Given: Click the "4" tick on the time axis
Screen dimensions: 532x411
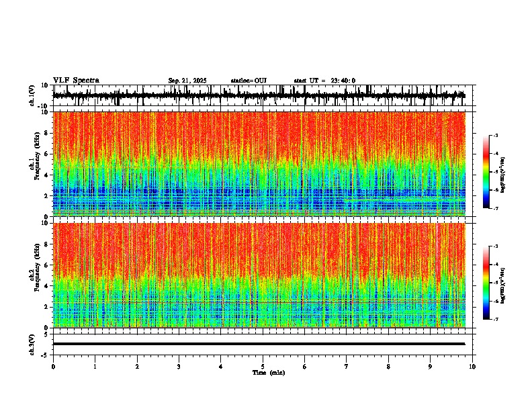Looking at the screenshot, I should point(221,367).
